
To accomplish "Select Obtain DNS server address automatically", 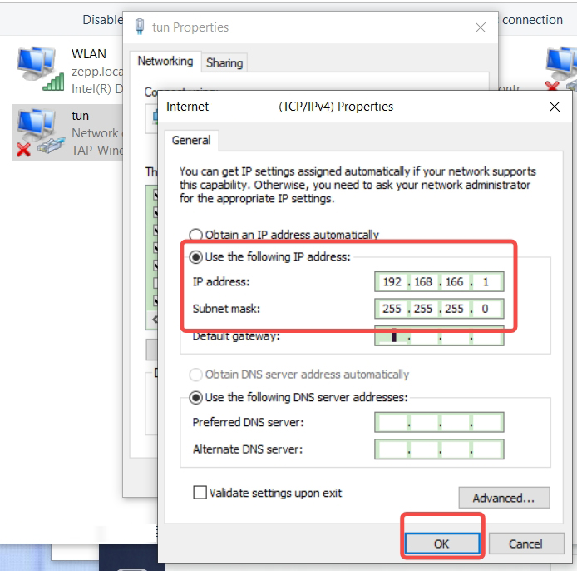I will 298,375.
